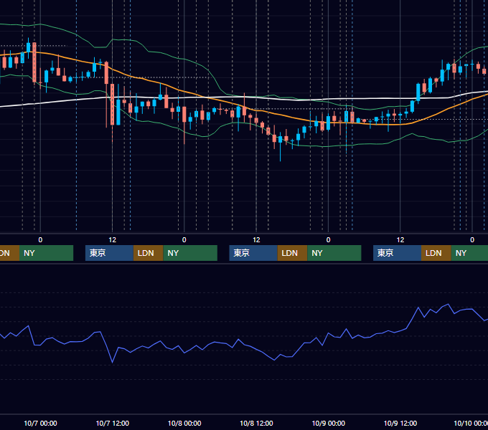
Task: Click the white long-term moving average line
Action: point(218,97)
